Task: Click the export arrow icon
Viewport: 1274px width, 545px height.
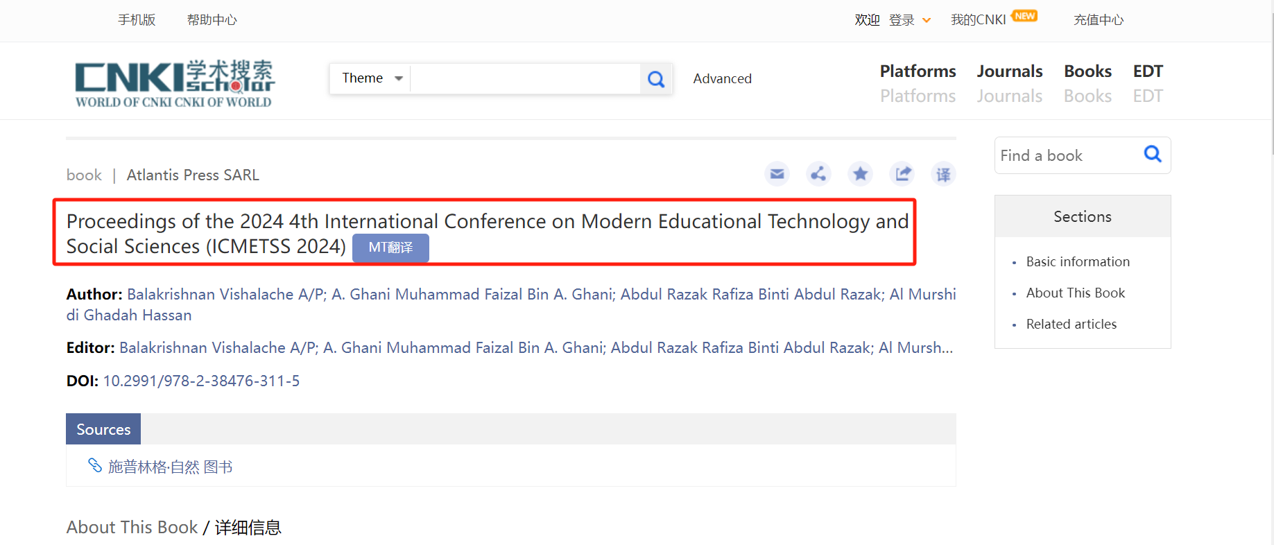Action: coord(902,174)
